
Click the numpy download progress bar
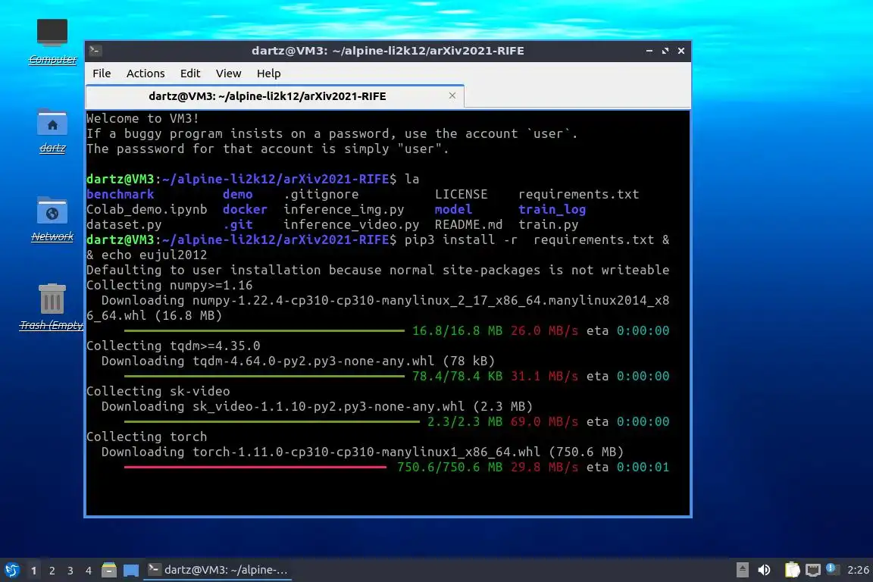[264, 331]
